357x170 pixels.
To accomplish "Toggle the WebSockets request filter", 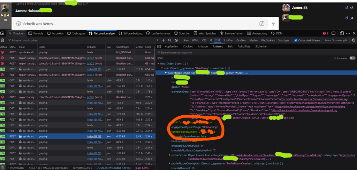I will (x=268, y=40).
